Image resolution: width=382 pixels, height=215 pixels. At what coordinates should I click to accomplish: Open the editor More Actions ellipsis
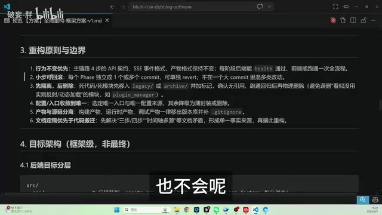(373, 20)
